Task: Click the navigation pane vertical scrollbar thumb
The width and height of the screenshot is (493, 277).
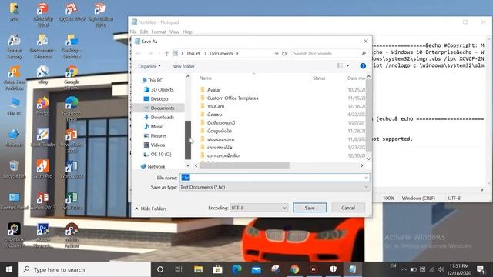Action: (188, 140)
